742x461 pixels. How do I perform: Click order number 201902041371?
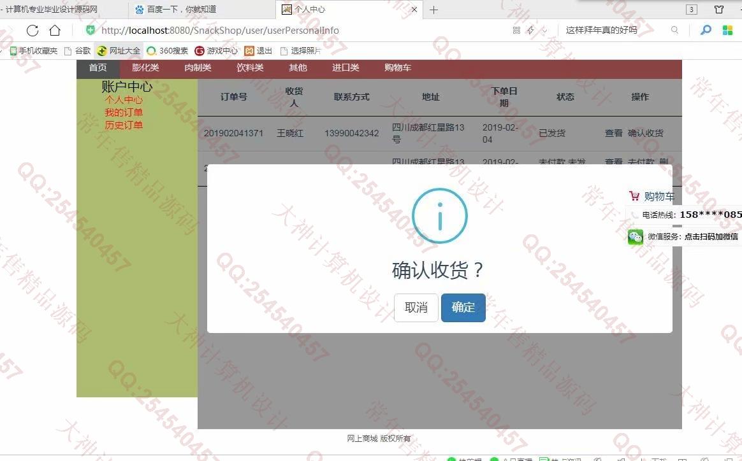pyautogui.click(x=233, y=133)
